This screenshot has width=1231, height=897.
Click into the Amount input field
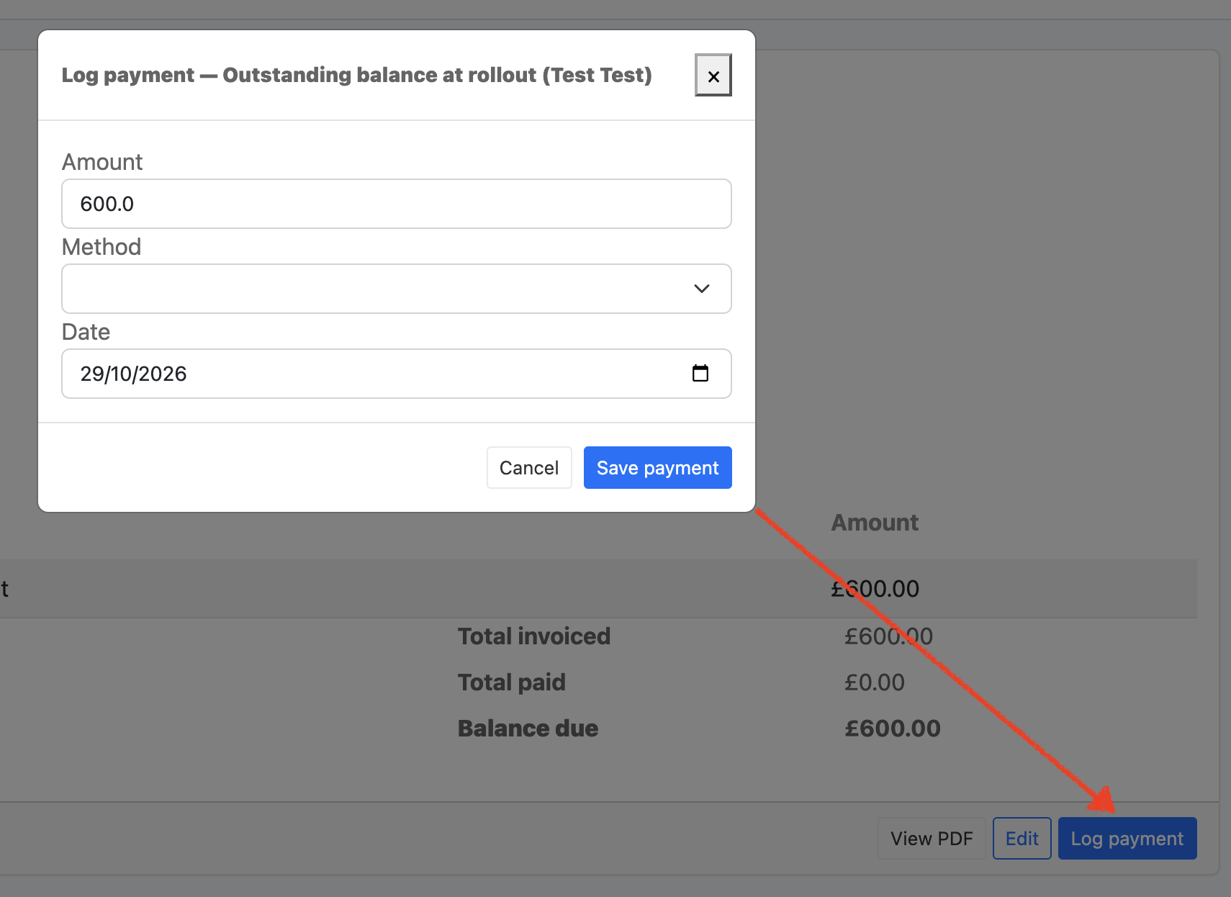tap(397, 204)
